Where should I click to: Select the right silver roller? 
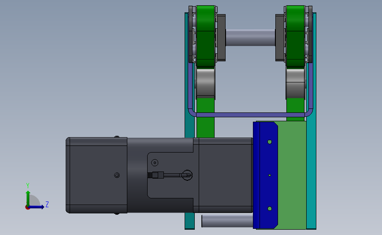(x=295, y=83)
